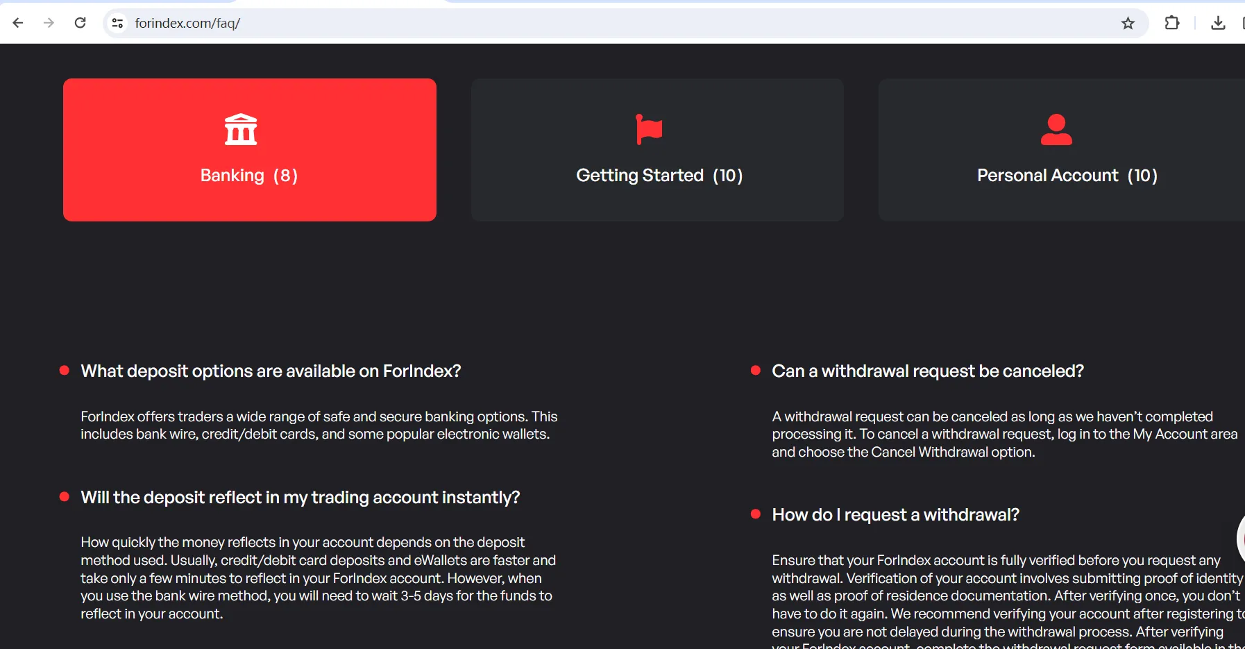Click the flag icon on Getting Started card
This screenshot has height=649, width=1245.
tap(649, 129)
